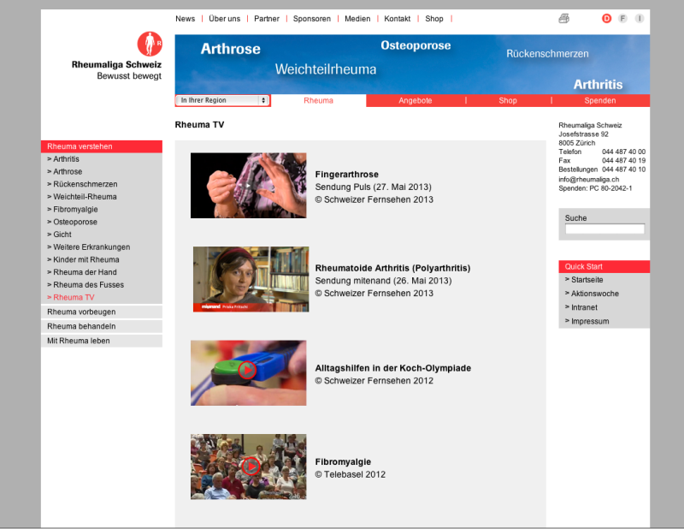684x529 pixels.
Task: Open the Osteoporose sidebar link
Action: [x=75, y=222]
